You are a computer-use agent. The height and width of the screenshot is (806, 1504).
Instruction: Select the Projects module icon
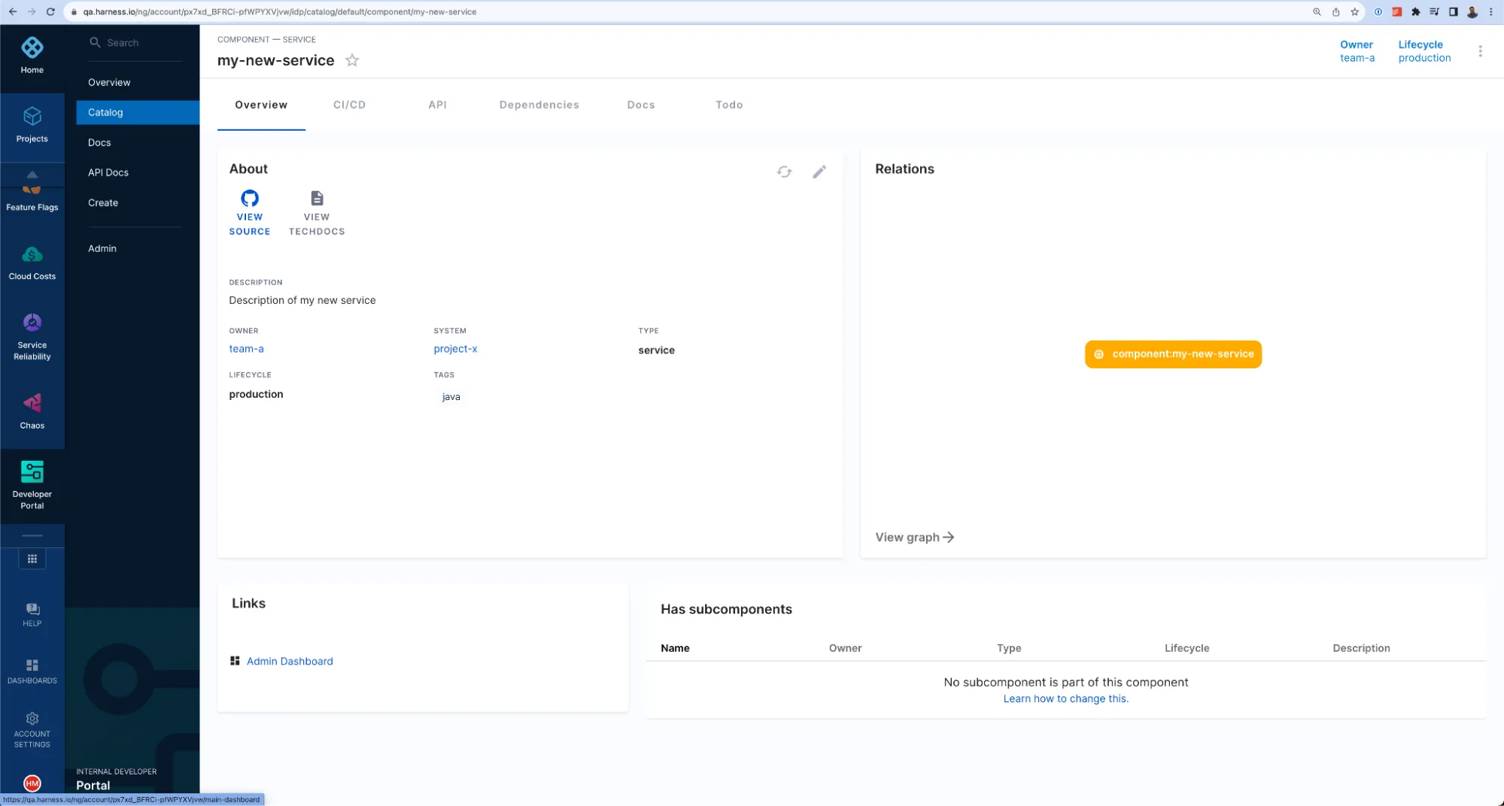[x=32, y=122]
